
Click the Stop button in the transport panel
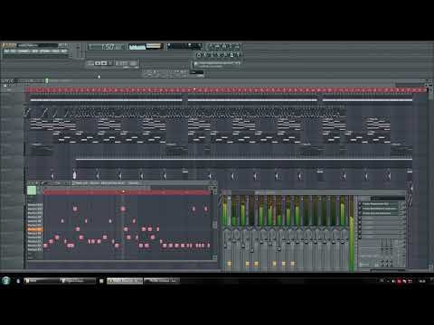point(104,63)
